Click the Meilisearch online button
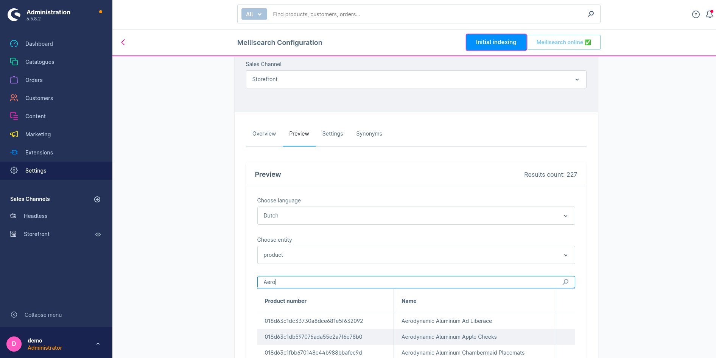 click(563, 42)
